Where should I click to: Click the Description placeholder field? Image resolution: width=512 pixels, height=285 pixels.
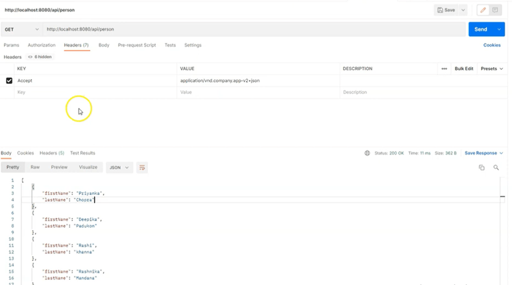[423, 93]
